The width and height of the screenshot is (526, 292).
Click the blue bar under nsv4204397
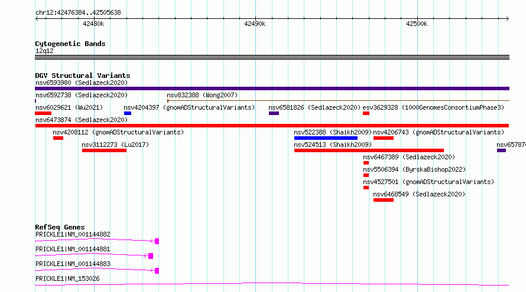(x=128, y=113)
